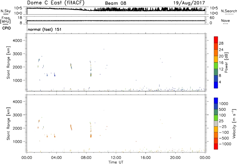
Task: Click the "500" velocity color bar label
Action: pos(222,109)
